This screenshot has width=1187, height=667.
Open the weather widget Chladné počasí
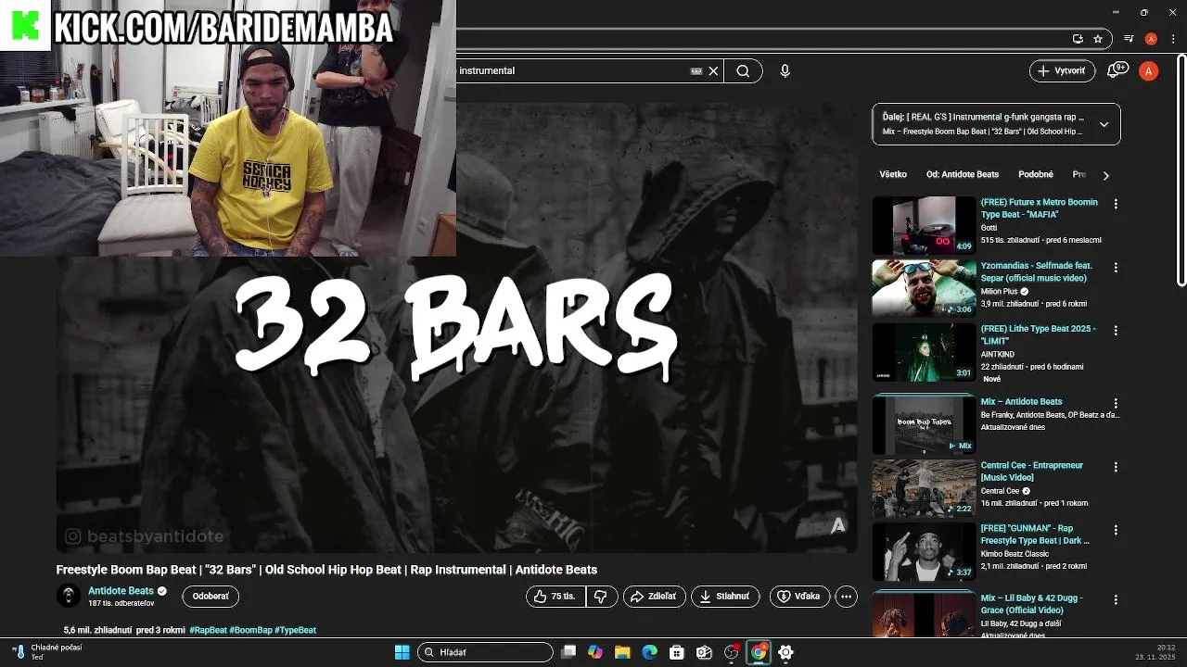pyautogui.click(x=48, y=652)
